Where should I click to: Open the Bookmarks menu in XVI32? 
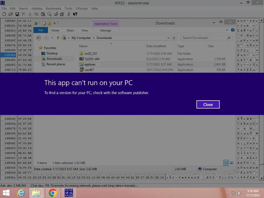(x=53, y=9)
